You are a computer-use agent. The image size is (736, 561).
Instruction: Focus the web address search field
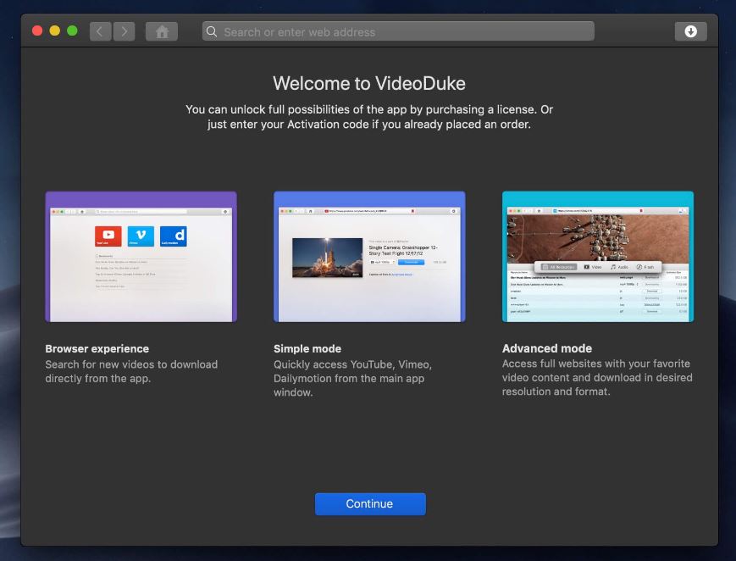[x=398, y=31]
